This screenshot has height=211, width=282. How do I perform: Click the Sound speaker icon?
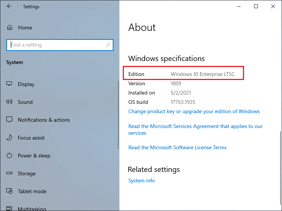pyautogui.click(x=10, y=102)
